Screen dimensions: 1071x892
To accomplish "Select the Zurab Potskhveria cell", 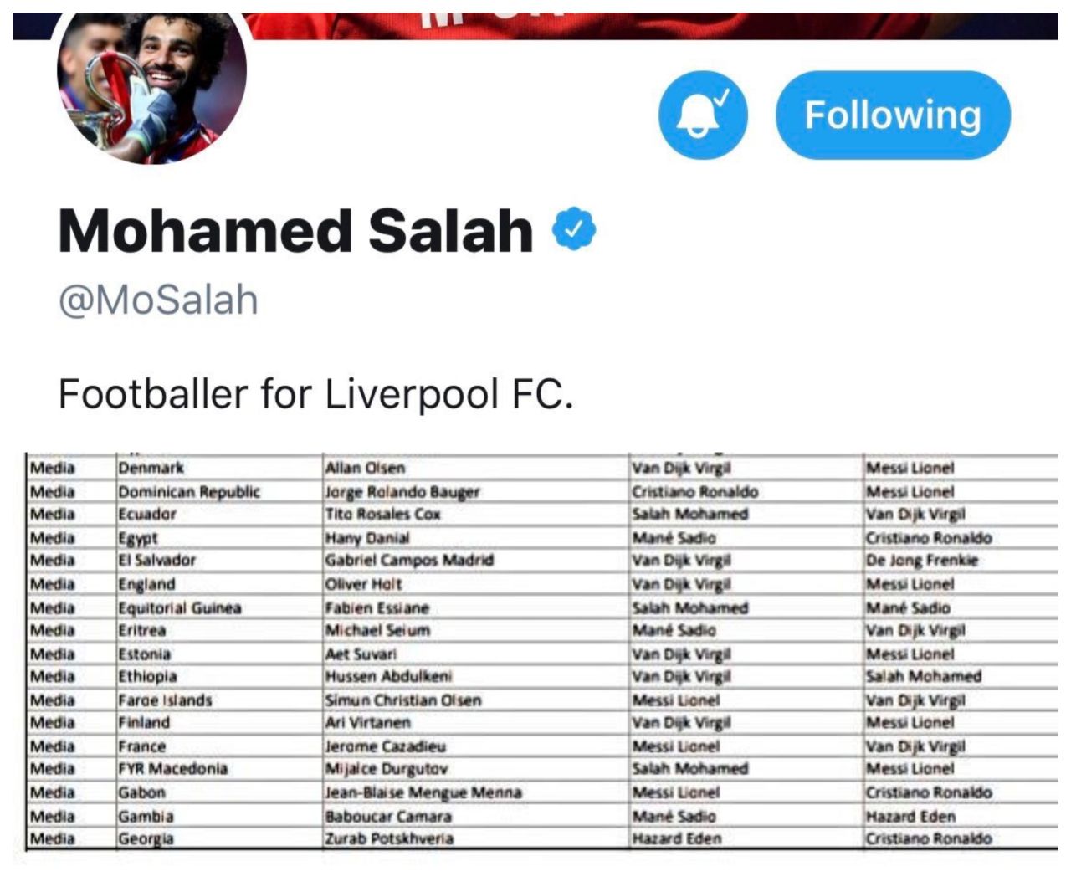I will tap(475, 838).
